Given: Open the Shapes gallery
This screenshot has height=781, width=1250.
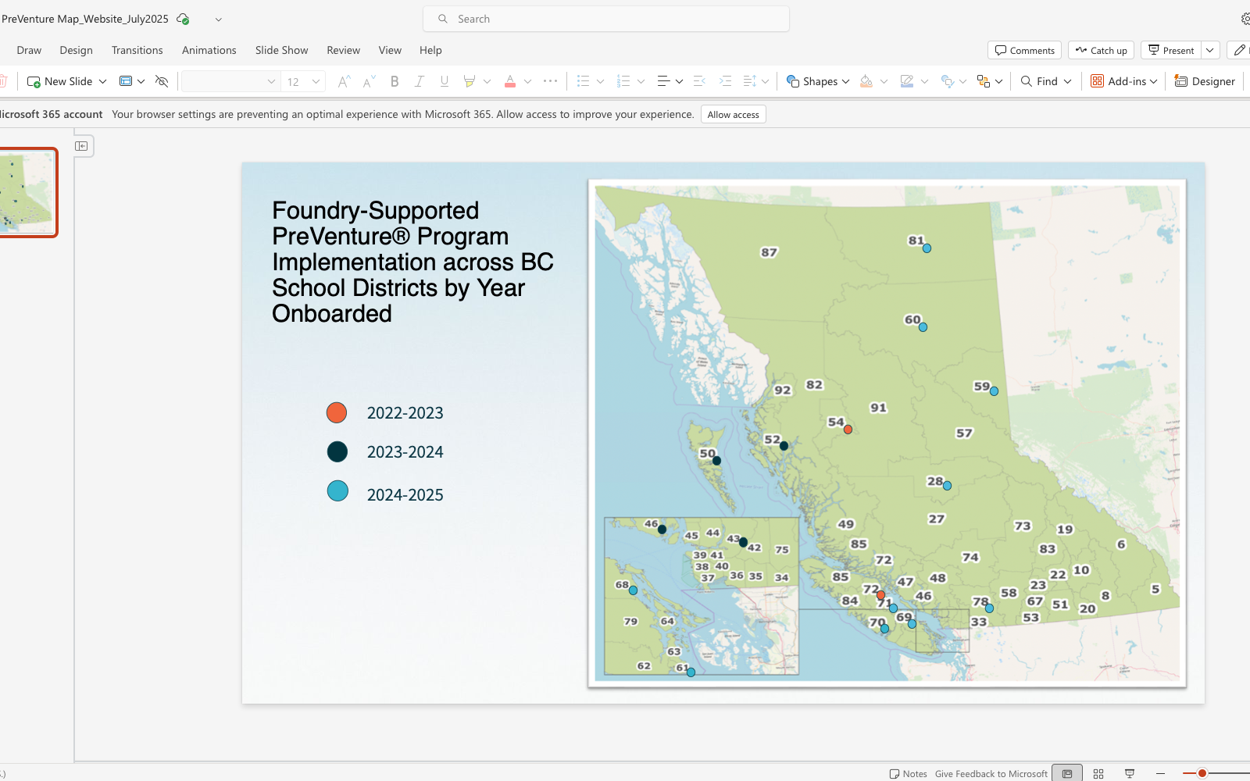Looking at the screenshot, I should [x=818, y=81].
